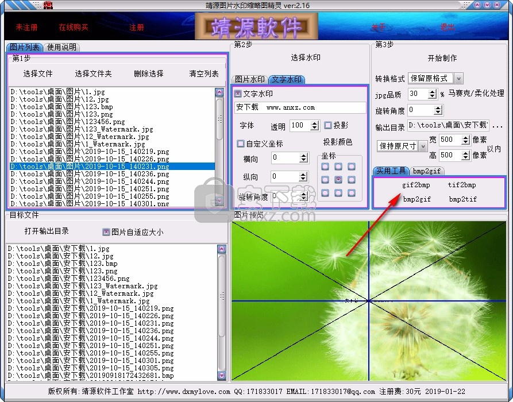Launch the bmp2gif tool in panel
Screen dimensions: 513x402
click(417, 199)
